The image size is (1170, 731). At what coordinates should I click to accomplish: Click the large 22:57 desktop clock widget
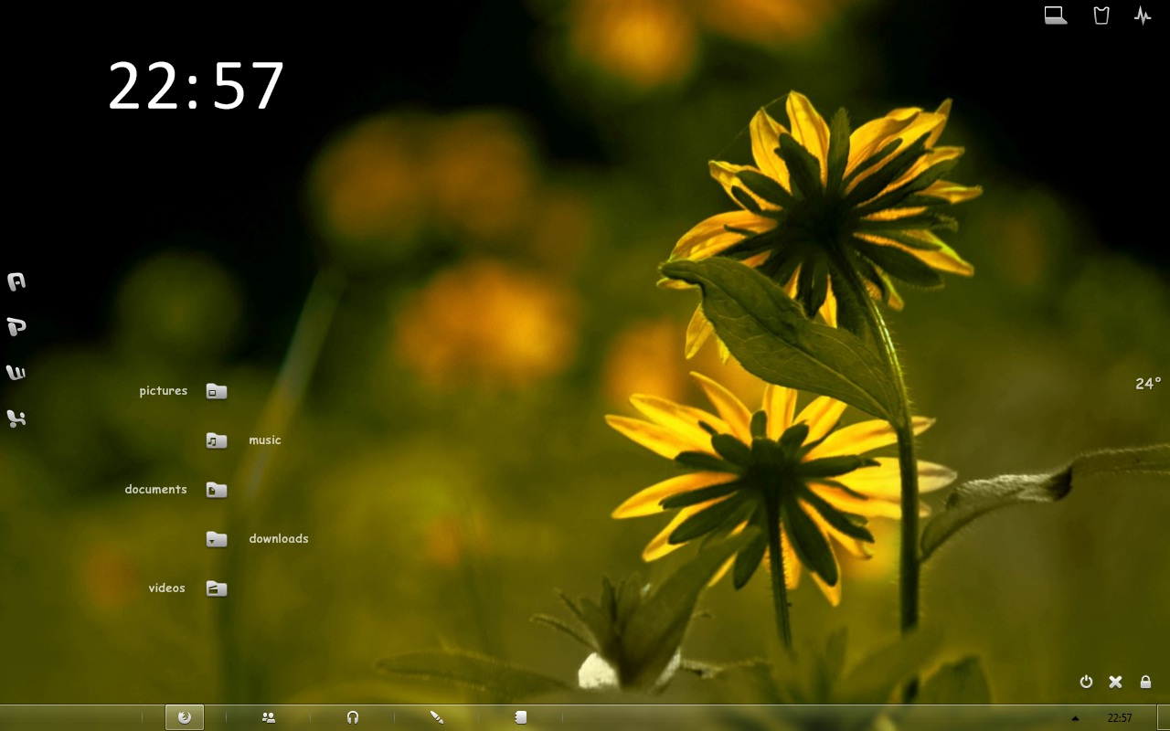tap(197, 87)
